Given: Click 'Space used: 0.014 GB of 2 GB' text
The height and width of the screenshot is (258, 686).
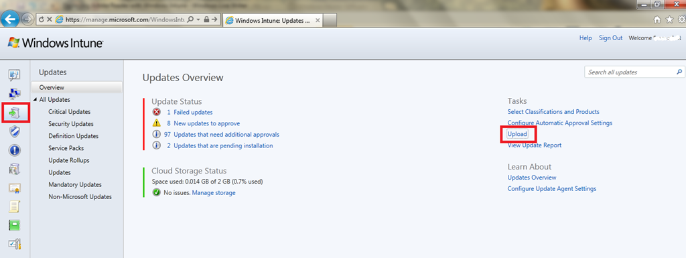Looking at the screenshot, I should (x=208, y=181).
